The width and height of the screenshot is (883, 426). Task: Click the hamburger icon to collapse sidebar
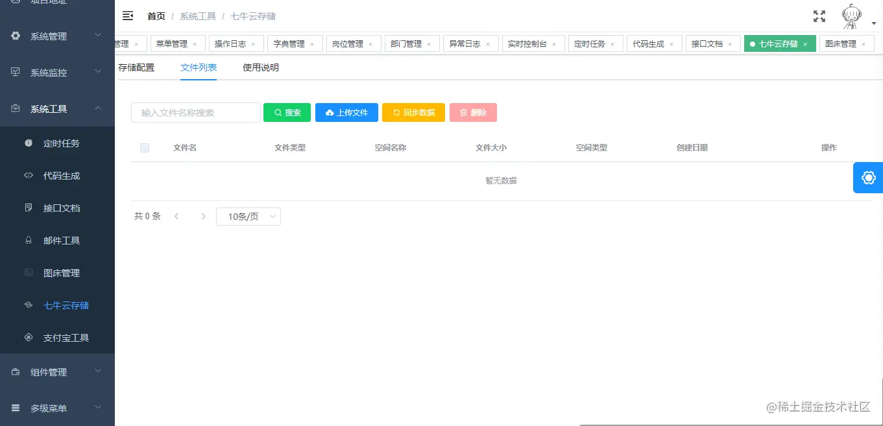128,16
